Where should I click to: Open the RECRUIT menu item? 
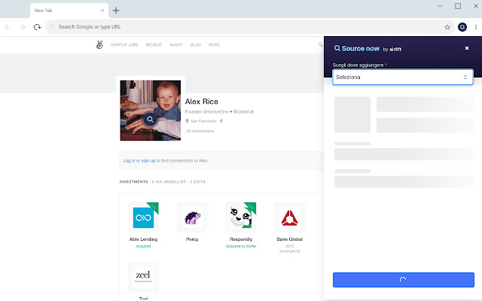coord(154,45)
